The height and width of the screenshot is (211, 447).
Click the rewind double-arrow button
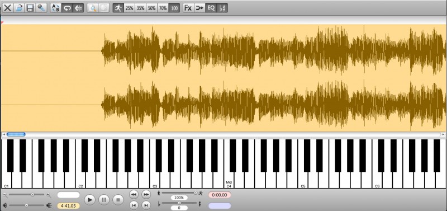click(x=134, y=194)
